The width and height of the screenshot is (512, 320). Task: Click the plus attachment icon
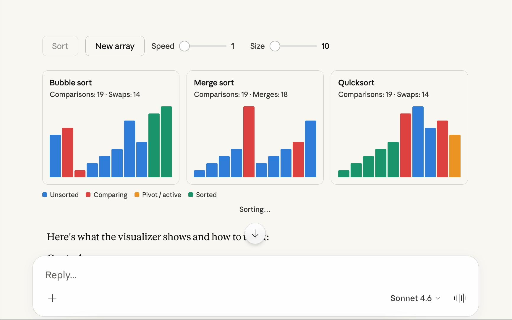[52, 298]
